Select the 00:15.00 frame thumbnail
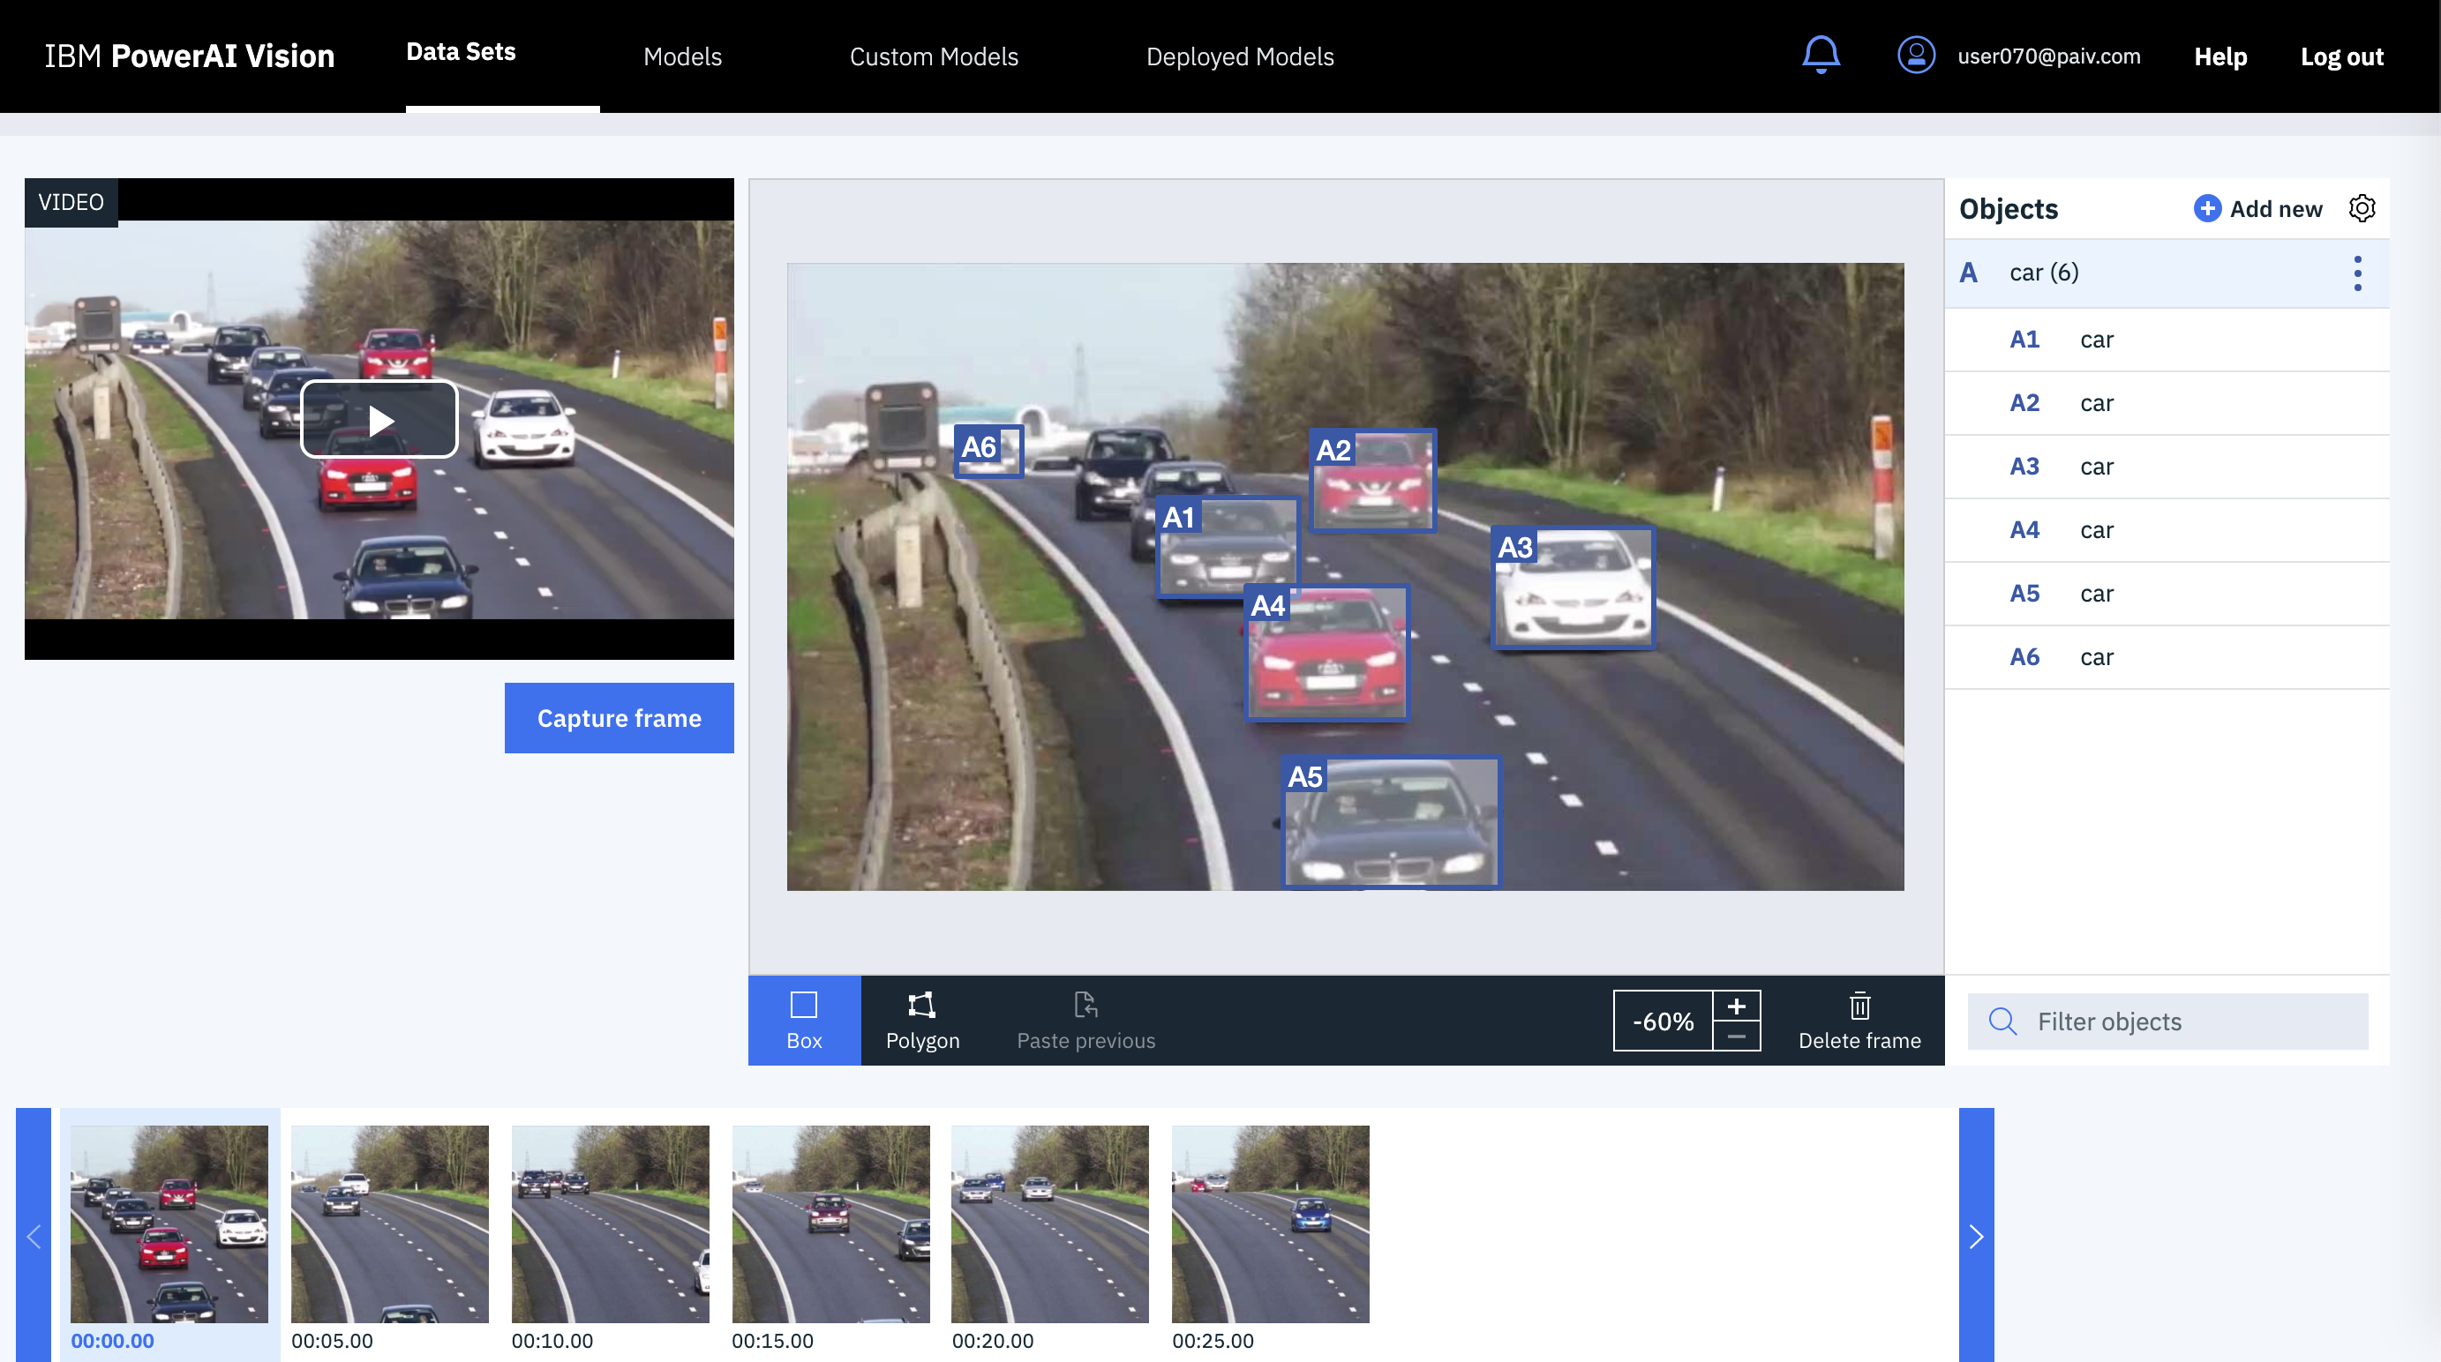Image resolution: width=2441 pixels, height=1362 pixels. pyautogui.click(x=830, y=1224)
